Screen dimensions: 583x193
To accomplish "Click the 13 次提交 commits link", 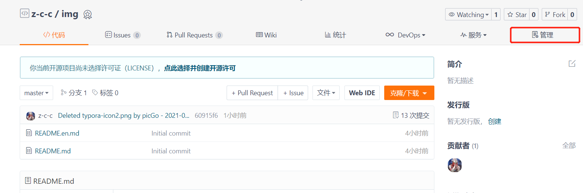I will coord(411,116).
